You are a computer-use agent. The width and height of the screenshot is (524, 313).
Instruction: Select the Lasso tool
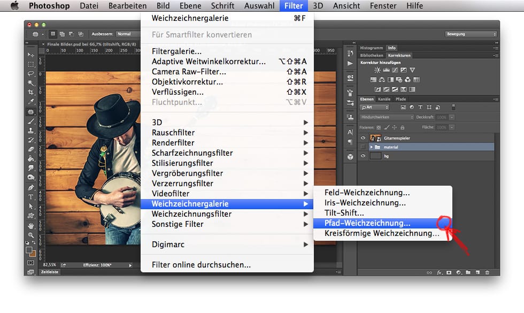coord(31,73)
